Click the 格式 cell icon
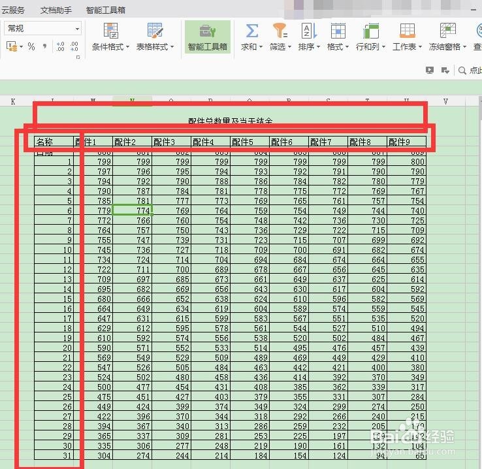The width and height of the screenshot is (482, 469). [338, 31]
